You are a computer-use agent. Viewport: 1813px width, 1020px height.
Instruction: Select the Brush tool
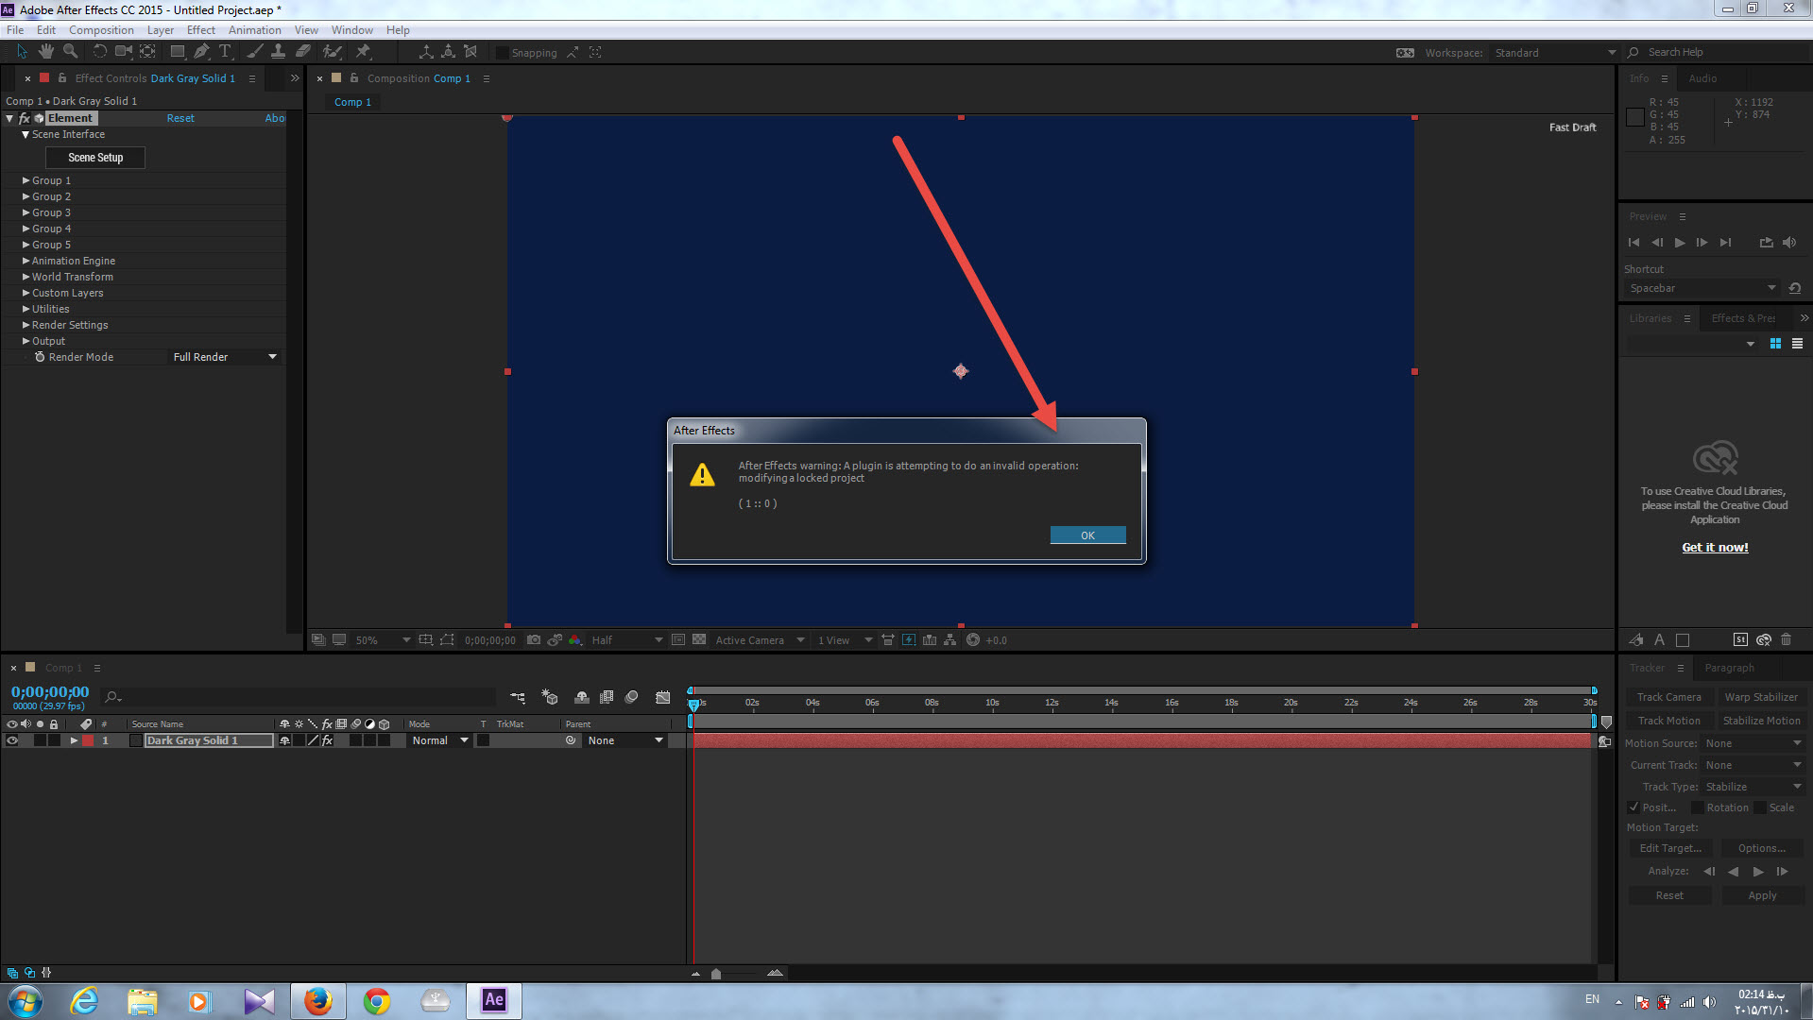tap(254, 52)
